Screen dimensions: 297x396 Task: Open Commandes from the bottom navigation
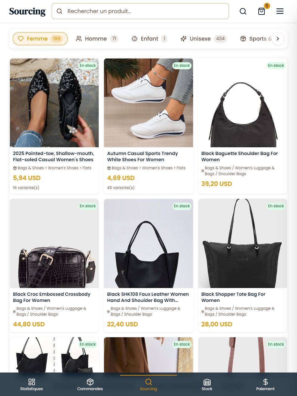(x=90, y=385)
